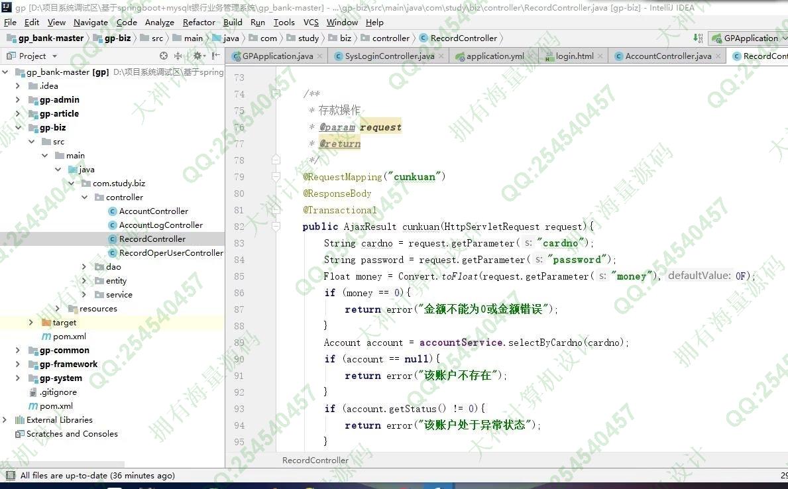
Task: Open the Tools menu
Action: point(284,22)
